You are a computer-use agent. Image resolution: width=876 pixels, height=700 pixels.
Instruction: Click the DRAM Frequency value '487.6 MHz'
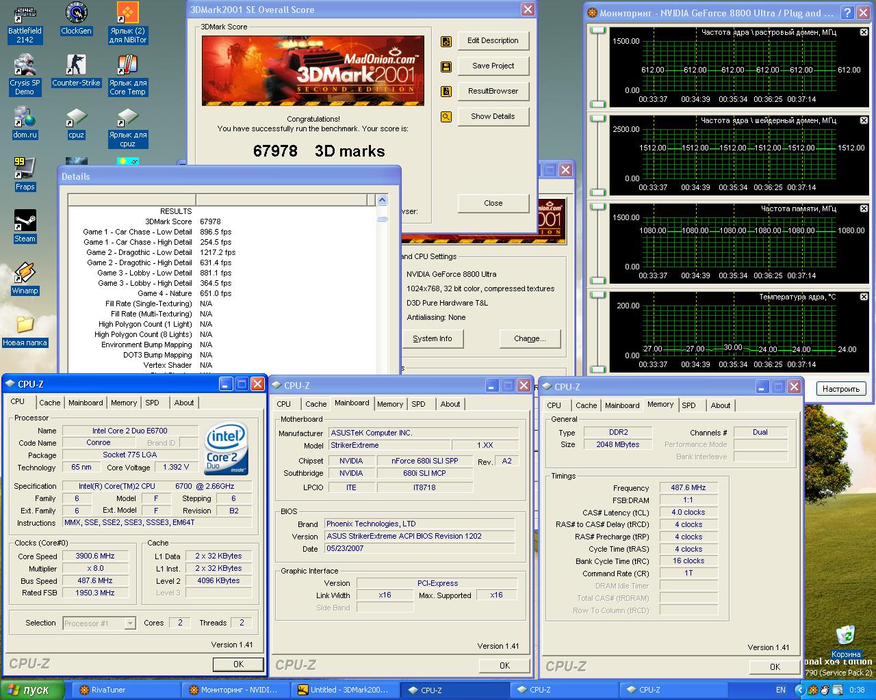coord(688,488)
